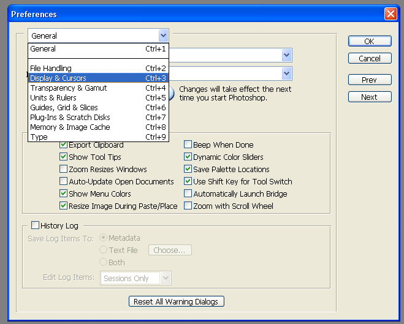Select Metadata radio option
404x324 pixels.
[104, 238]
